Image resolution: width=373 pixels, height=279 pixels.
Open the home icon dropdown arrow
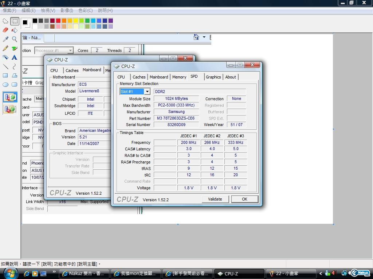[x=204, y=37]
